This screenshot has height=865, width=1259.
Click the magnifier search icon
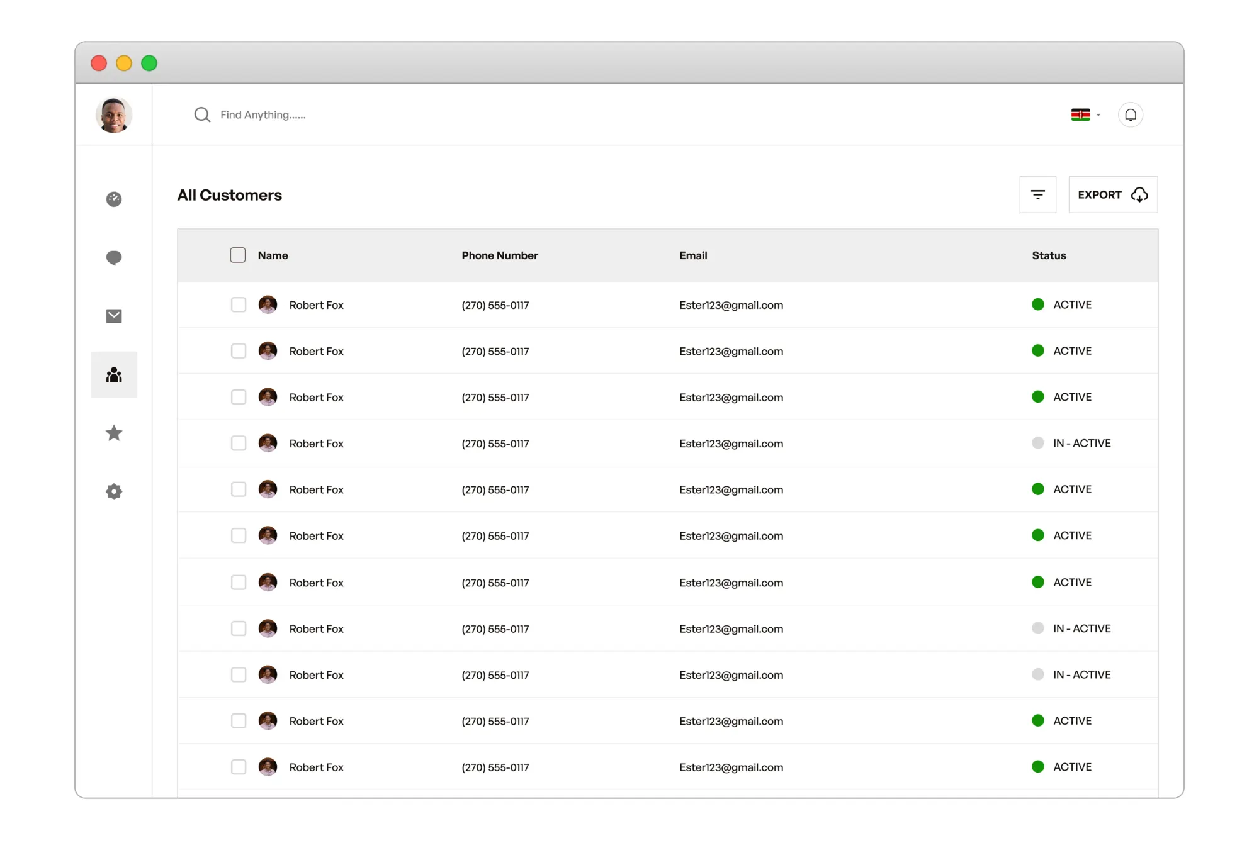coord(202,114)
